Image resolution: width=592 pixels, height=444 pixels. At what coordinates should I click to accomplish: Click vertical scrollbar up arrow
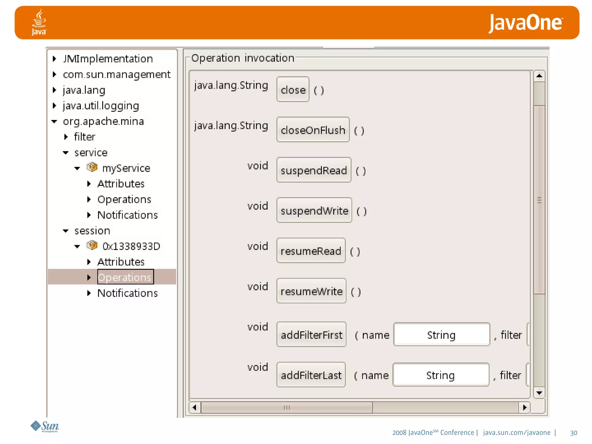coord(539,76)
